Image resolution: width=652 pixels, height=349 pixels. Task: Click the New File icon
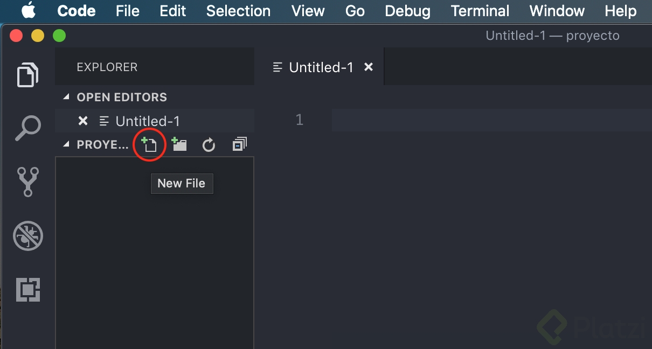149,144
